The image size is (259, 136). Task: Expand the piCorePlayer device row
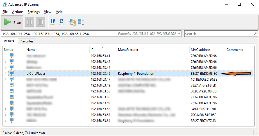coord(6,74)
